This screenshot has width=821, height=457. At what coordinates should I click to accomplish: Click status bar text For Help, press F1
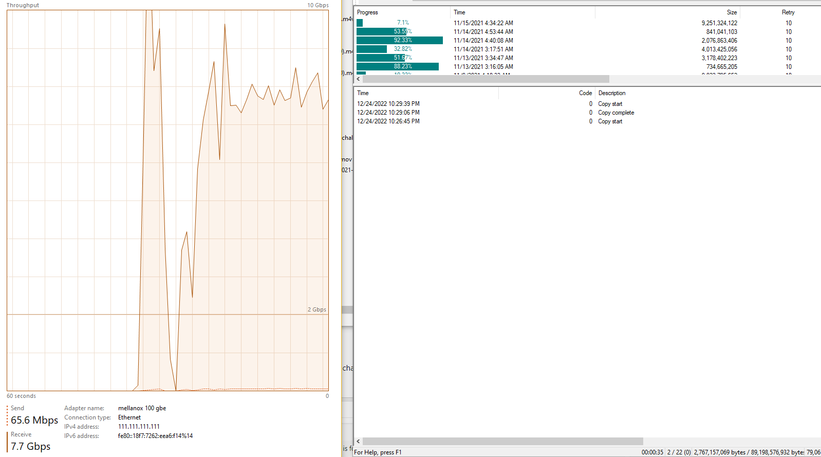[378, 452]
